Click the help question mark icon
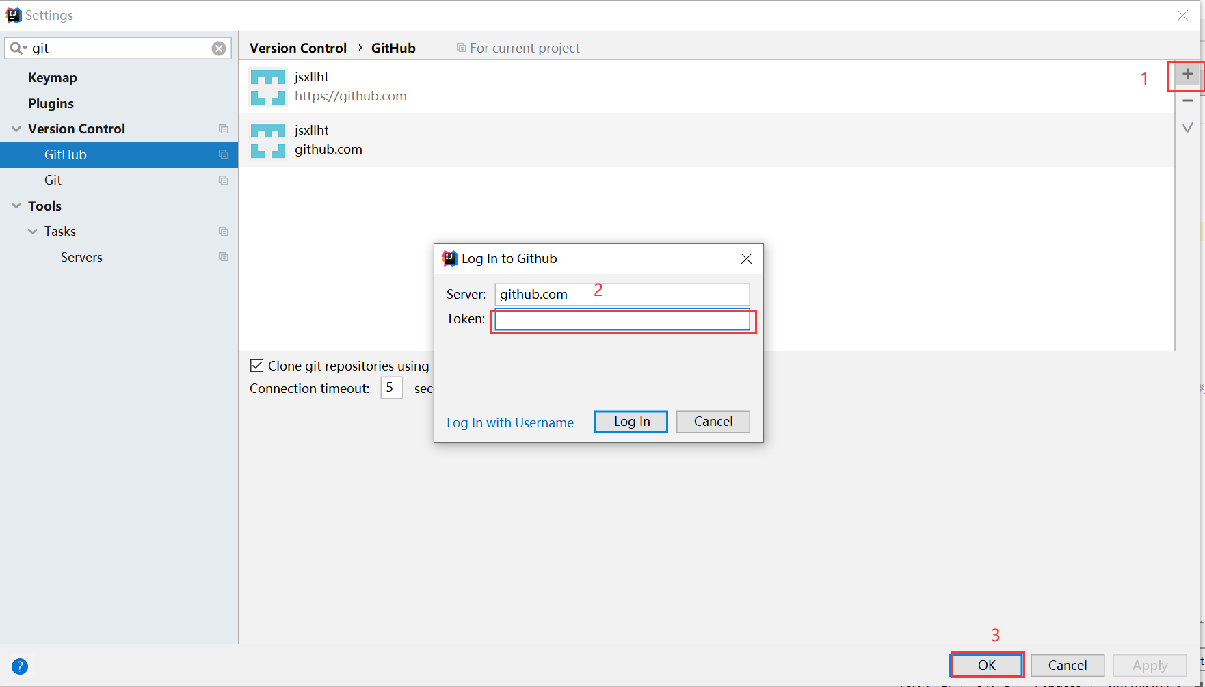This screenshot has width=1205, height=687. click(x=20, y=666)
